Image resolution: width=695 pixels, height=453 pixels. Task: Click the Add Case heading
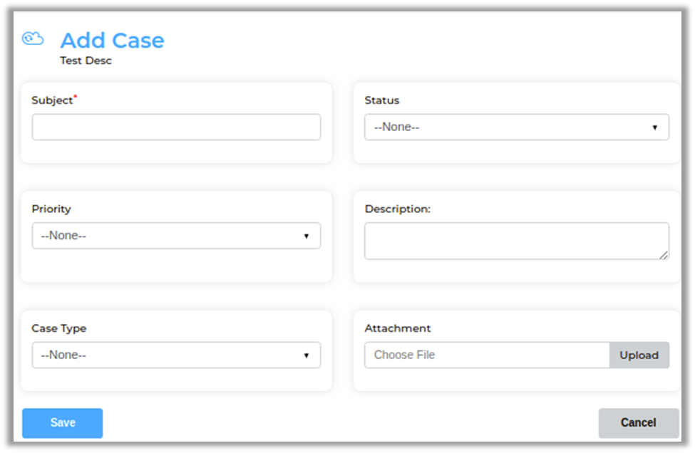pyautogui.click(x=112, y=41)
